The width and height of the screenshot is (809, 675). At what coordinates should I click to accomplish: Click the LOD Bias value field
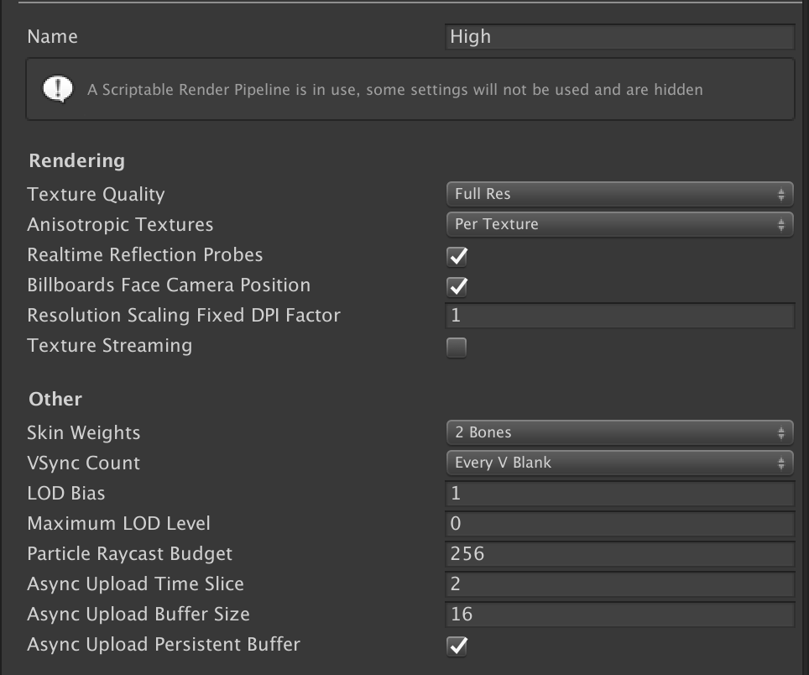click(x=619, y=494)
